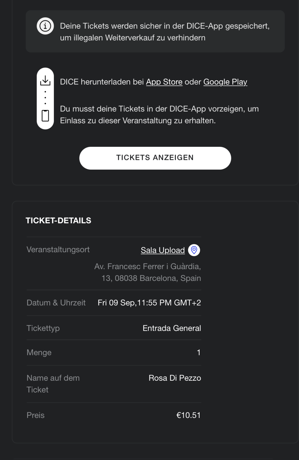Click the phone outline icon
This screenshot has width=299, height=460.
45,116
